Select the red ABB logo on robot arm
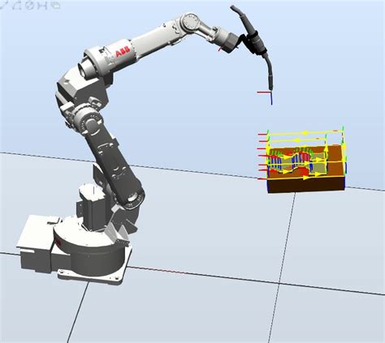 (123, 51)
